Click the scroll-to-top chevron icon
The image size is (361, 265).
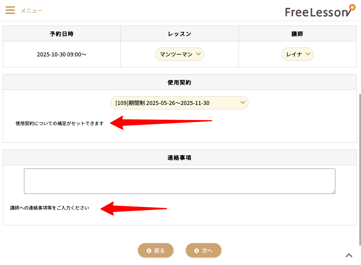349,255
